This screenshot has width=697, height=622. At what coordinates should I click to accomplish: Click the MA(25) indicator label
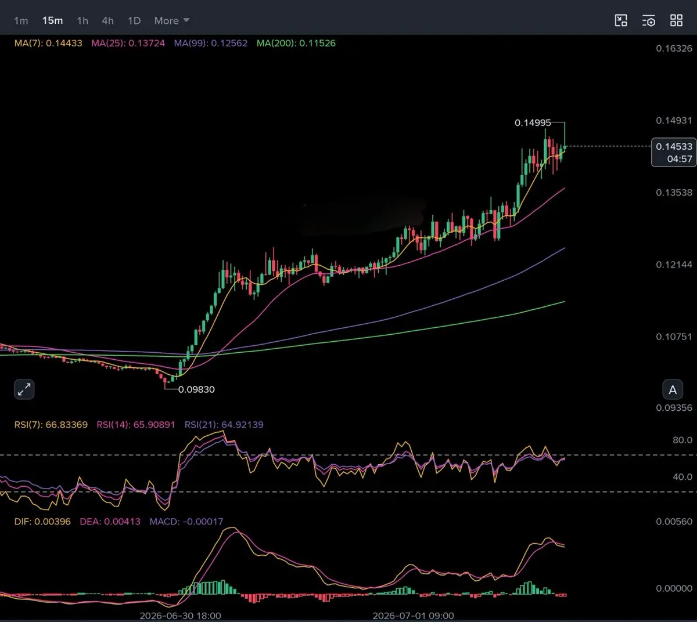pos(128,43)
